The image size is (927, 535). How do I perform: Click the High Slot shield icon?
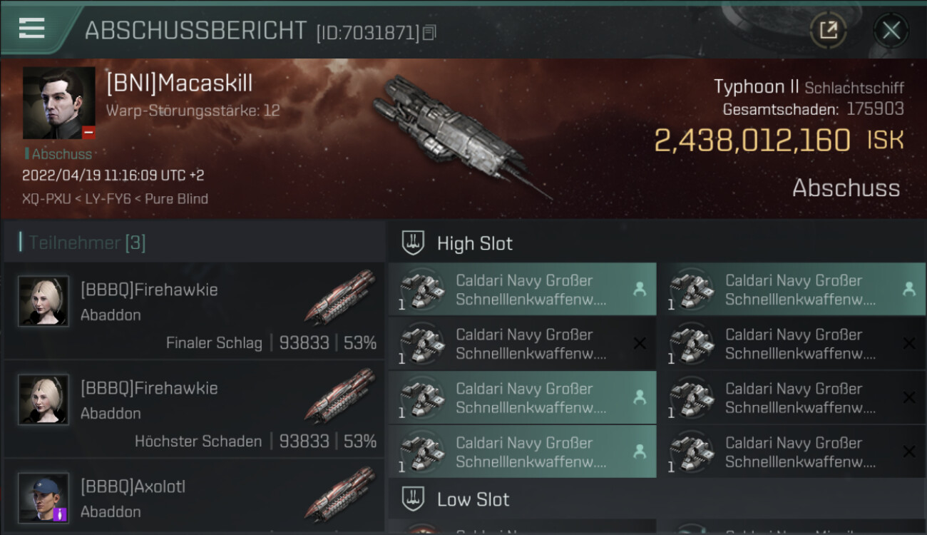[x=413, y=243]
